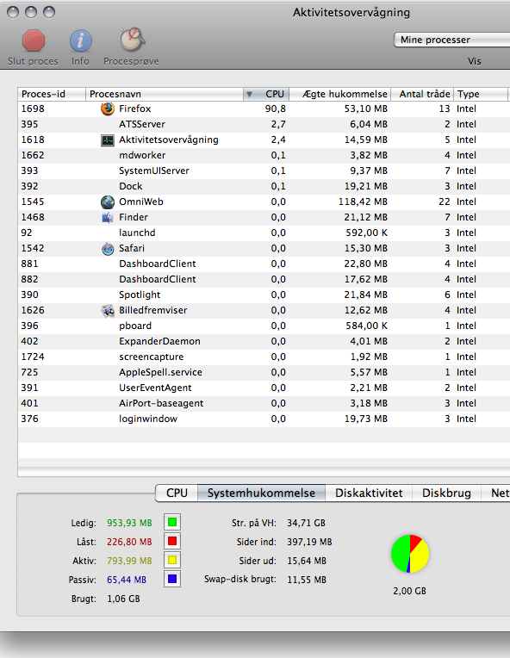The height and width of the screenshot is (658, 510).
Task: Click the Slut proces stop icon
Action: click(x=33, y=40)
